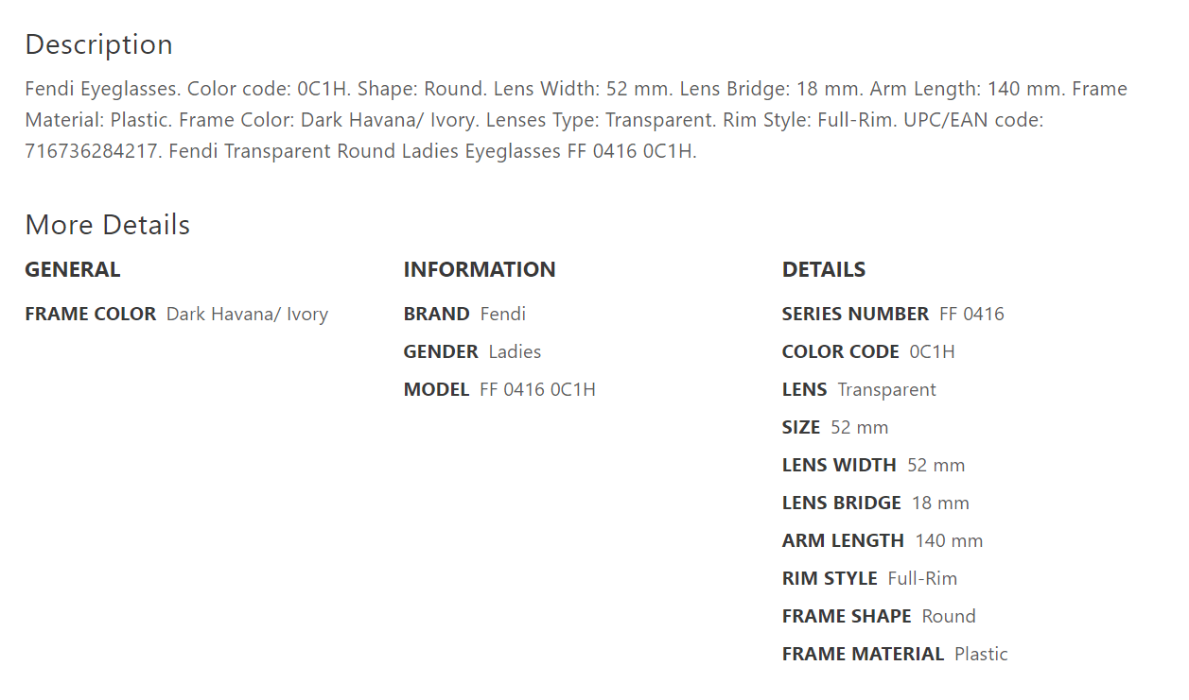Click the SIZE label
The width and height of the screenshot is (1189, 700).
tap(801, 428)
